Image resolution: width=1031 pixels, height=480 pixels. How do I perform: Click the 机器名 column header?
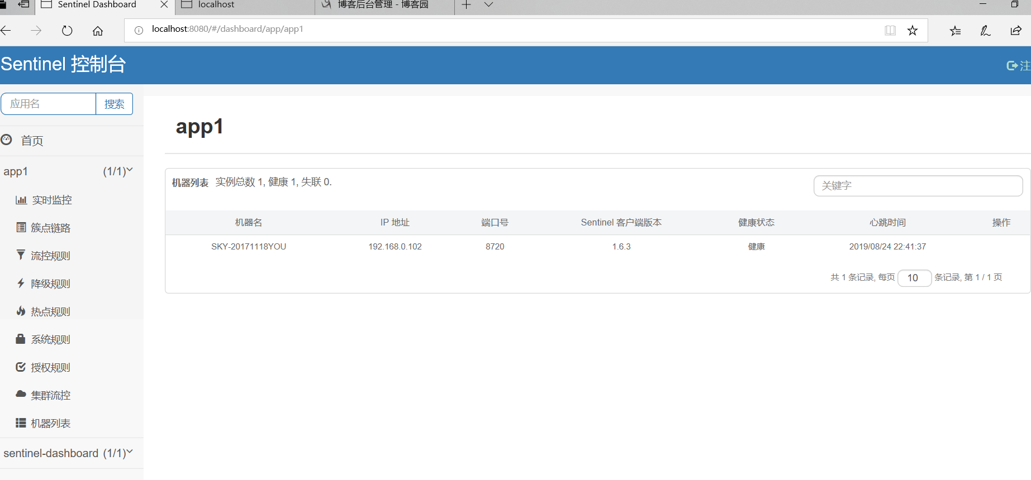[249, 222]
